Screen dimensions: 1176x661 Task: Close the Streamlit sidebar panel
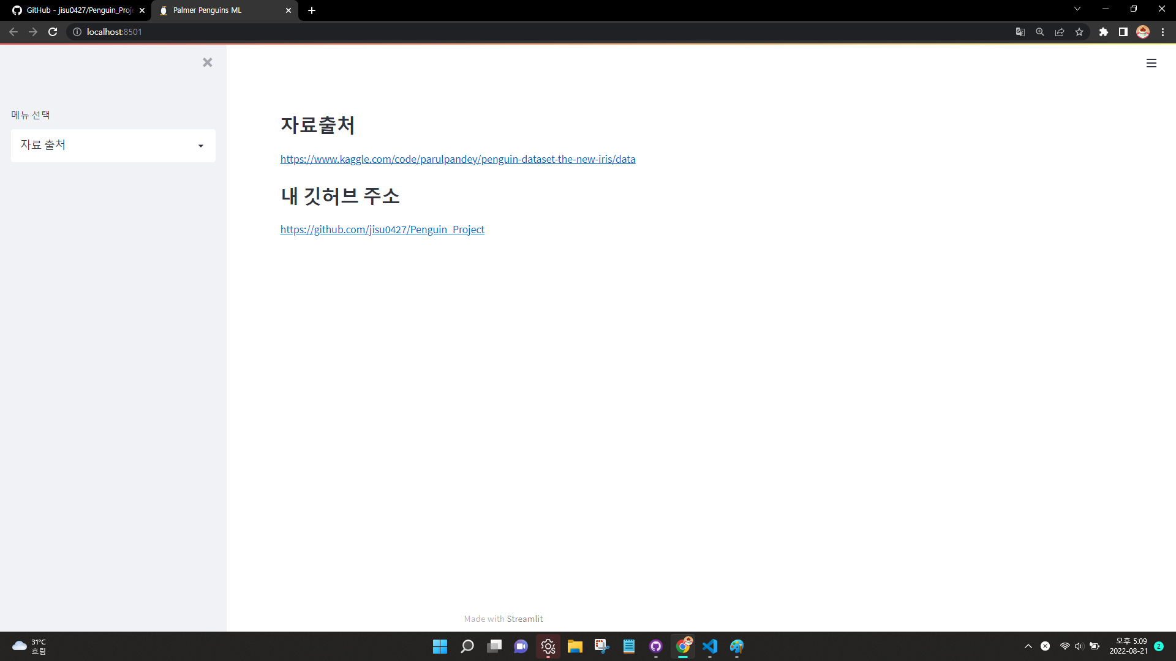[208, 62]
